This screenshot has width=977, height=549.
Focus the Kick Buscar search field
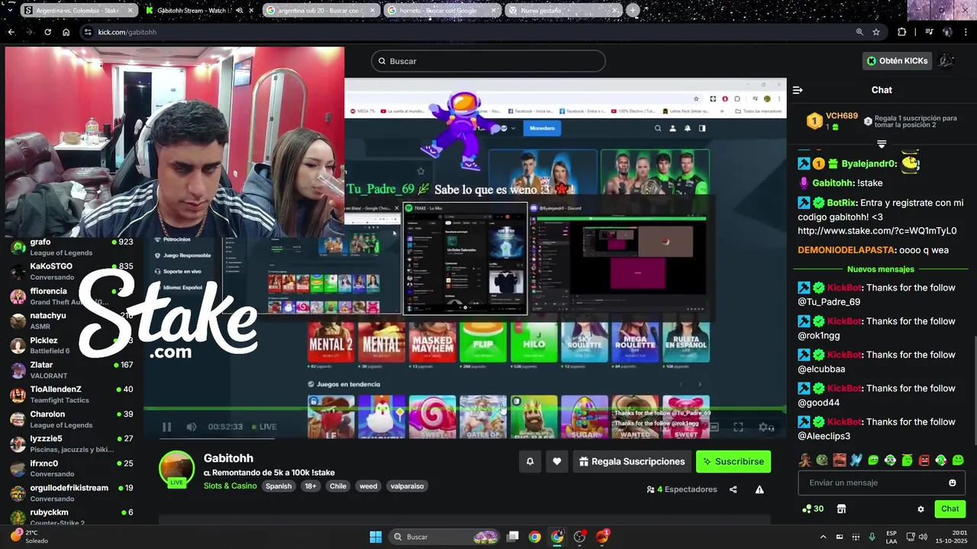488,61
